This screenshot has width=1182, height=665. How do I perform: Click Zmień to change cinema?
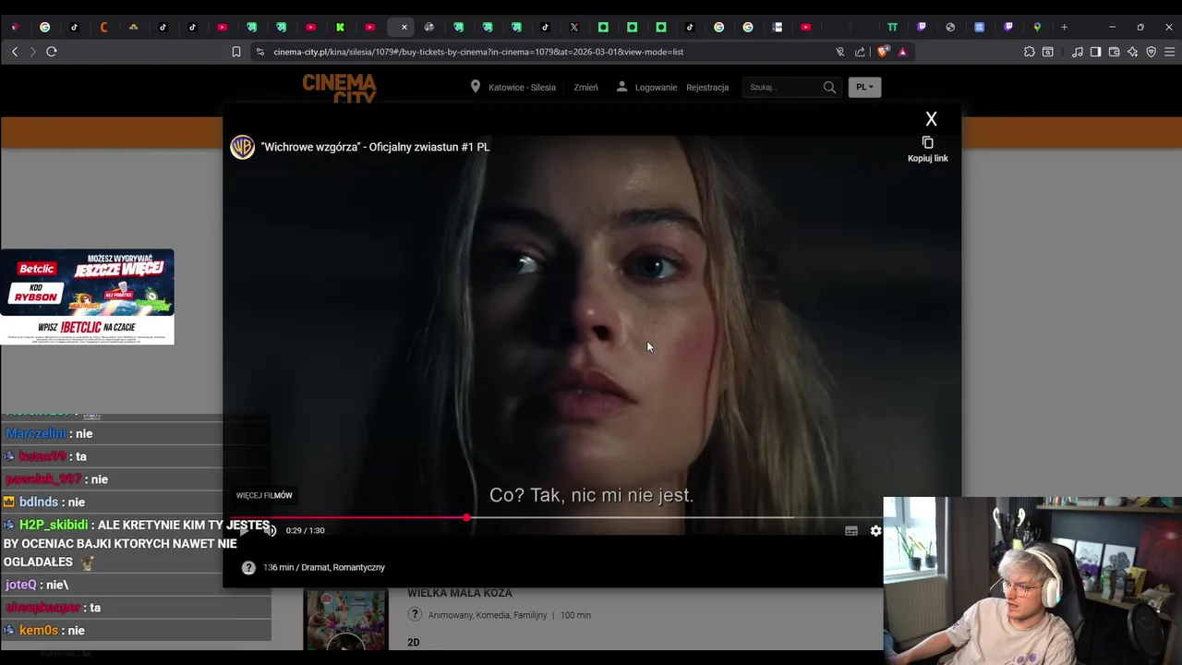point(585,88)
